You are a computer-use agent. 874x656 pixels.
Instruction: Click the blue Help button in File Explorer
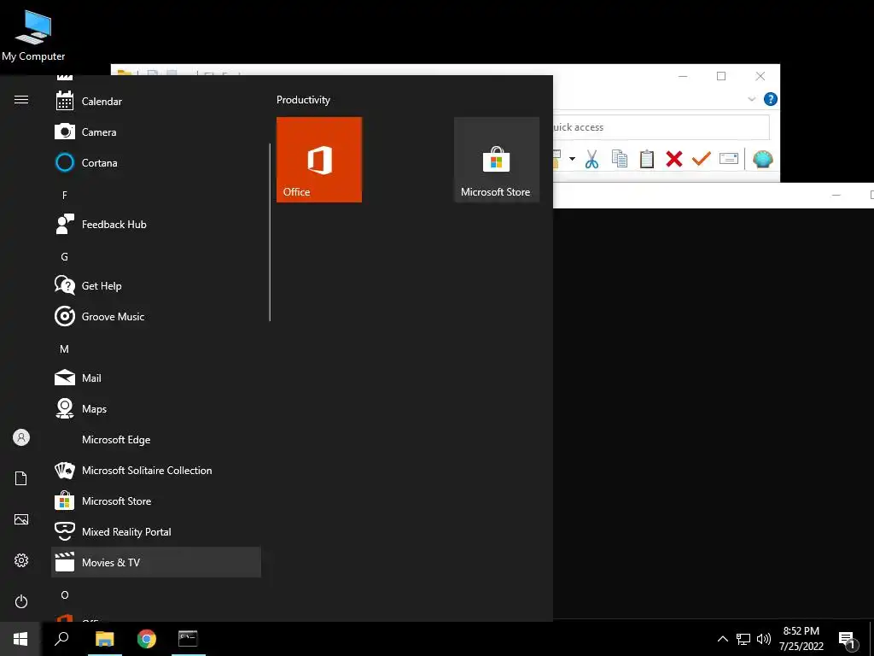click(x=771, y=99)
